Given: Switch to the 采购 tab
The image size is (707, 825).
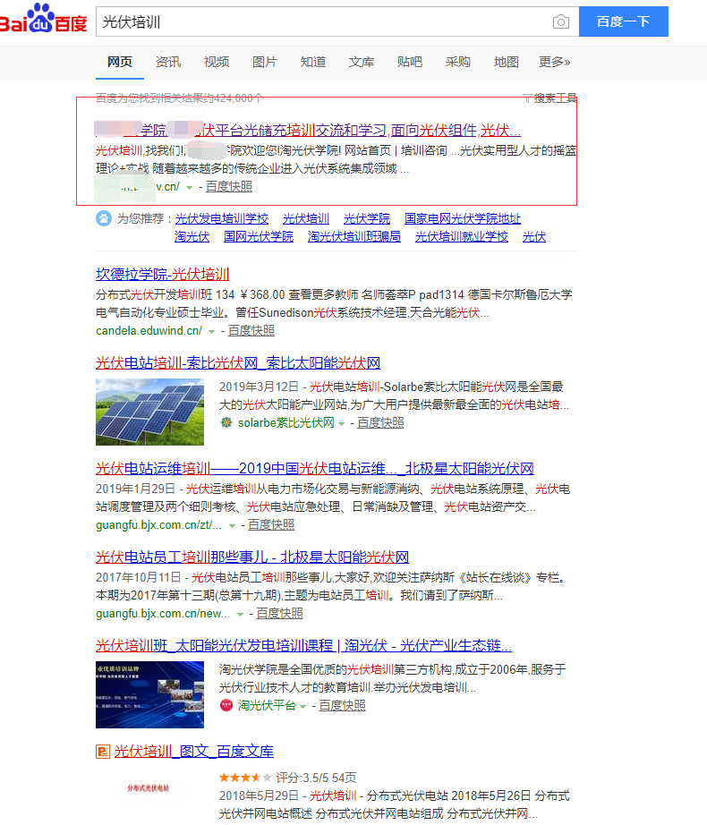Looking at the screenshot, I should [x=457, y=62].
